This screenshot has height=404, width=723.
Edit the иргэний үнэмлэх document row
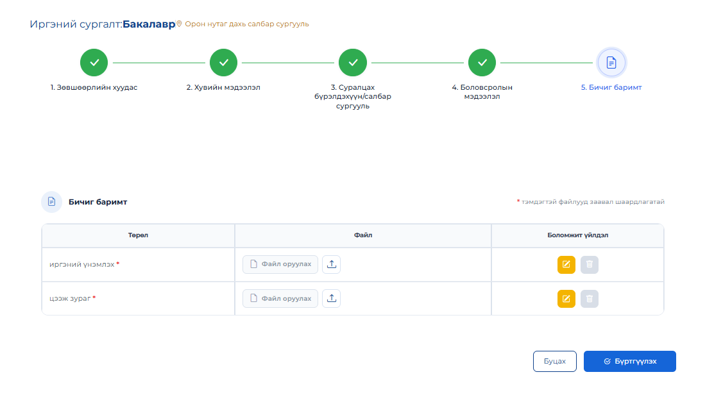pos(566,264)
